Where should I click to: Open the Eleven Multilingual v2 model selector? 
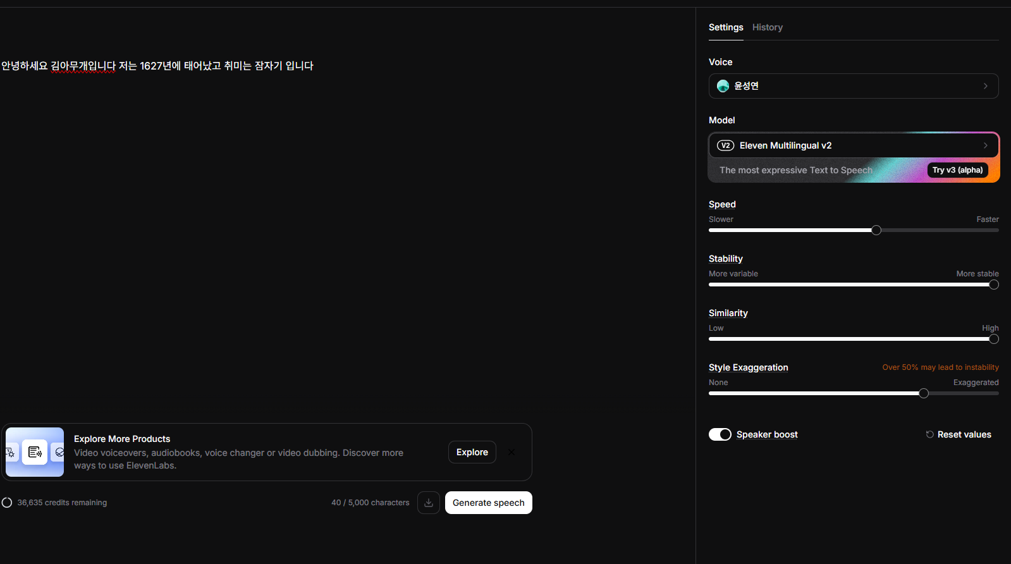[854, 145]
